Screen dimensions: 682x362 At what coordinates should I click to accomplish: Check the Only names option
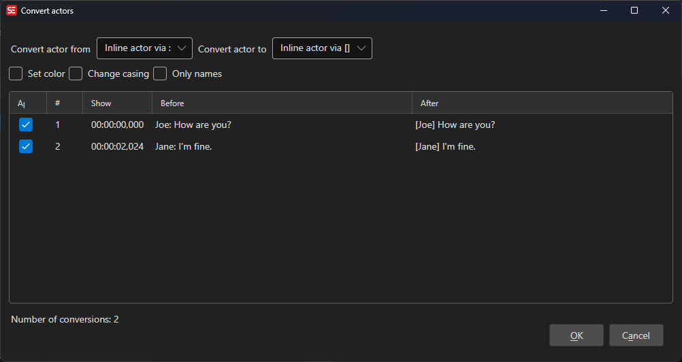[160, 73]
